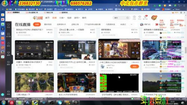Click the magnifier search icon in the Douyu header
187x105 pixels.
[x=128, y=18]
